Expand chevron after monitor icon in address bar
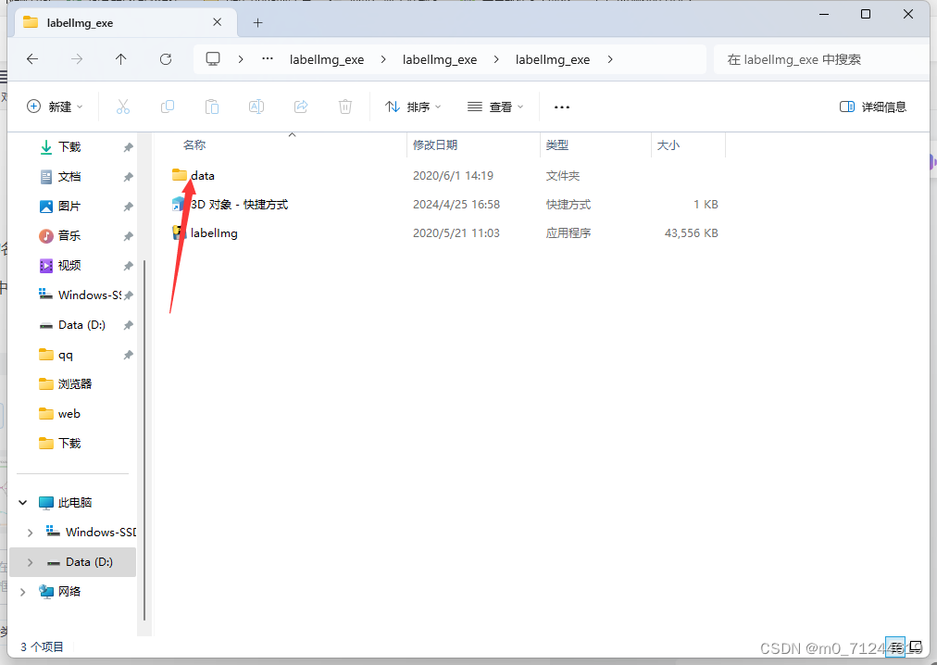Viewport: 937px width, 665px height. (240, 59)
